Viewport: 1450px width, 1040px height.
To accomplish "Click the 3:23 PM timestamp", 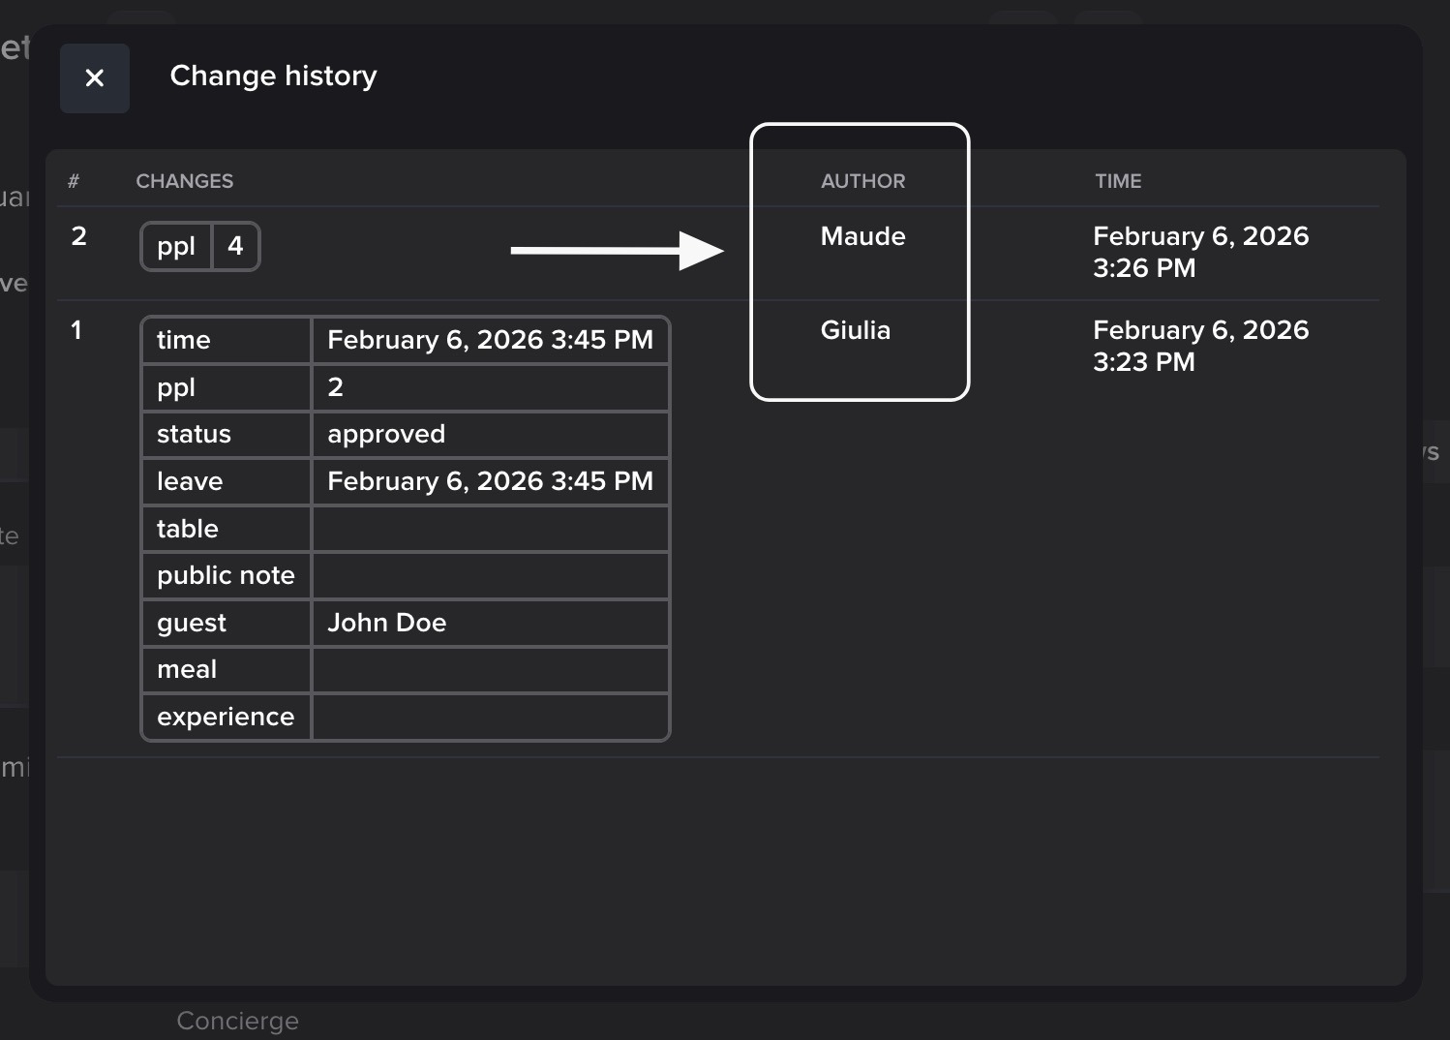I will pos(1143,362).
